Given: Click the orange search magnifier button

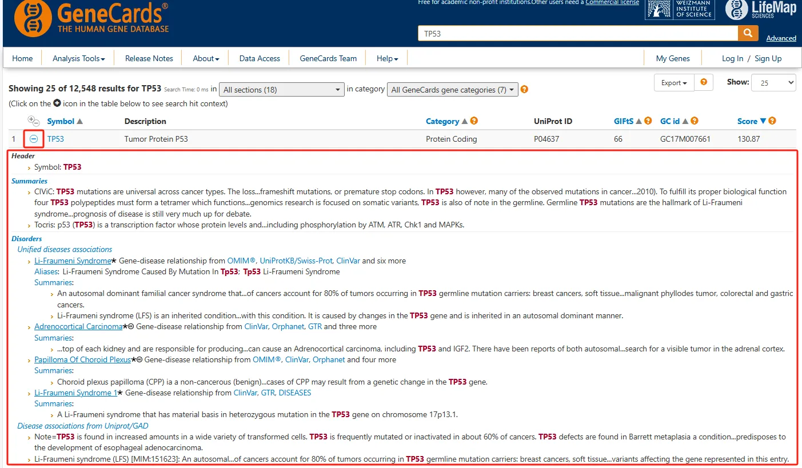Looking at the screenshot, I should (x=748, y=33).
